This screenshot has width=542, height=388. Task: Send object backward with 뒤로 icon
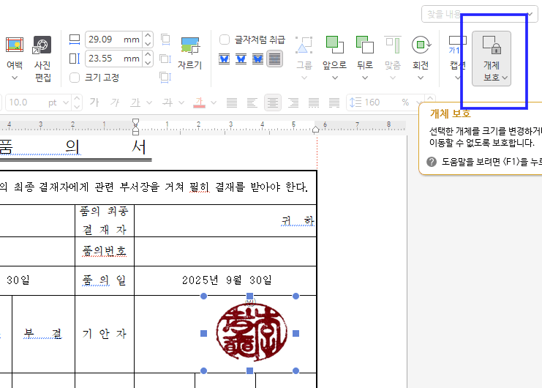point(365,45)
